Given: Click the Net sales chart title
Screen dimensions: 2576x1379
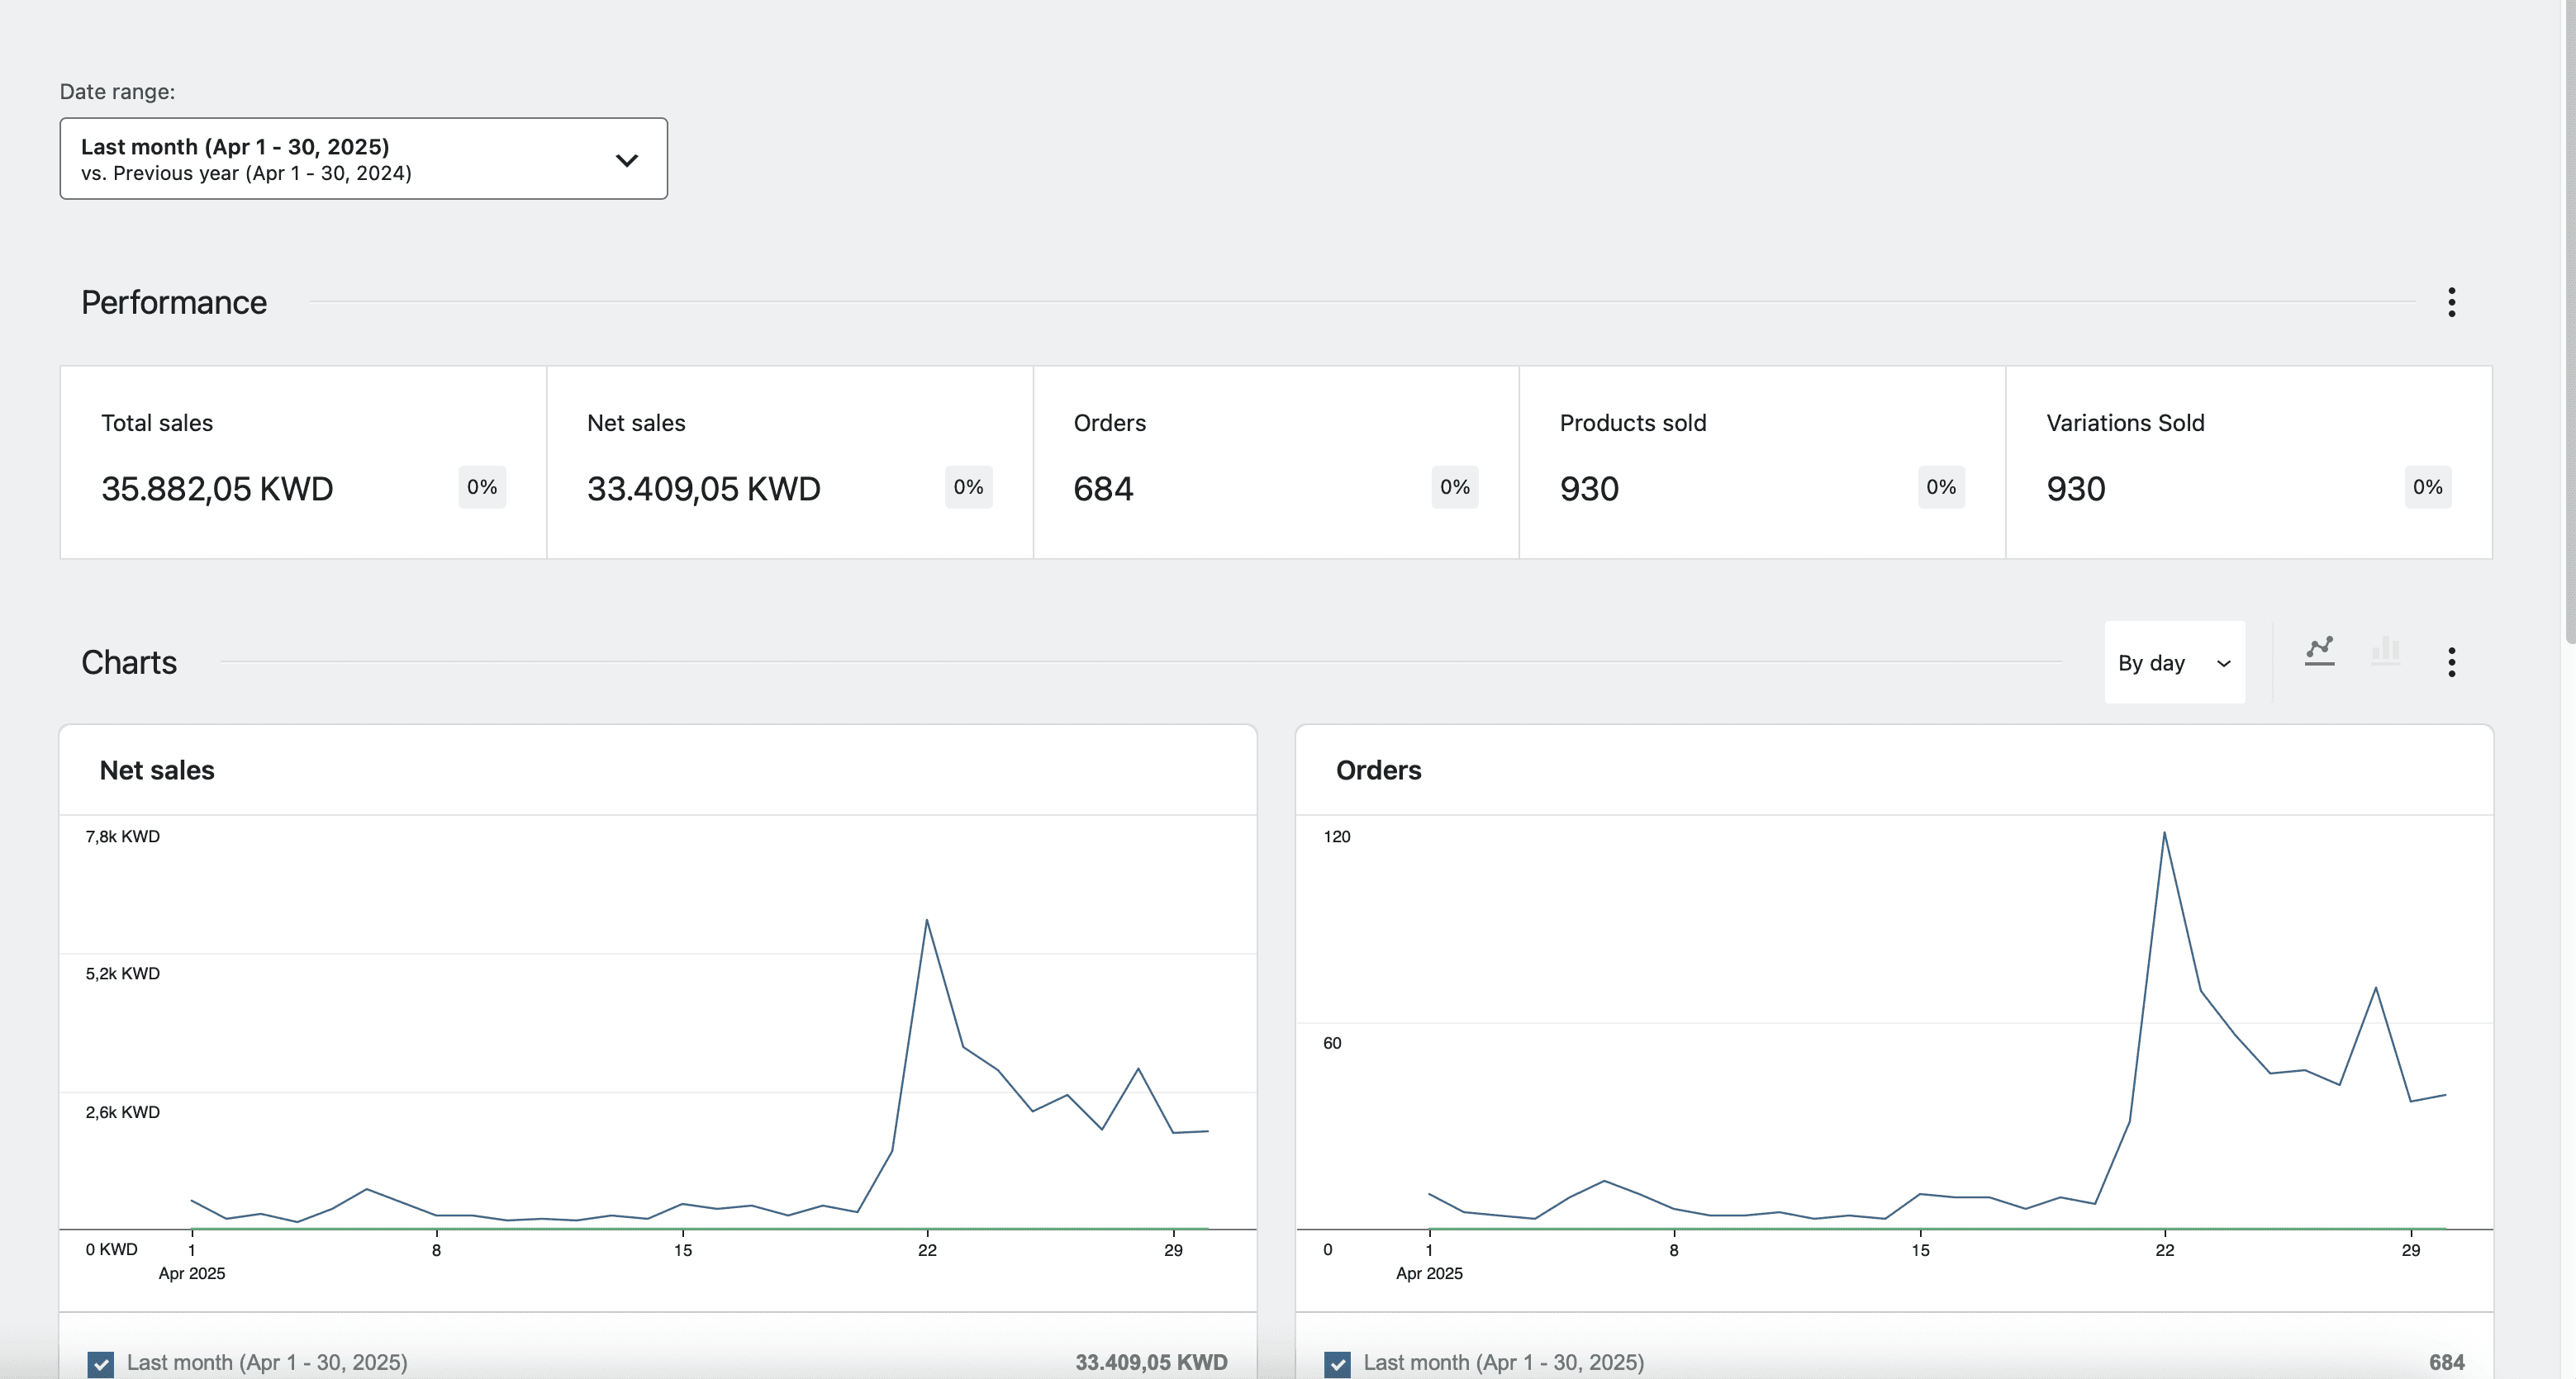Looking at the screenshot, I should (x=157, y=770).
